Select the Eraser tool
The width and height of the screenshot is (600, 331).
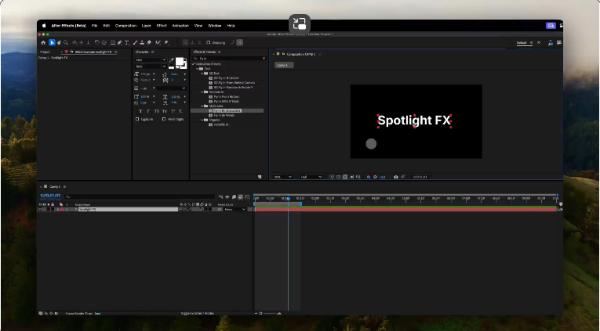pyautogui.click(x=149, y=43)
